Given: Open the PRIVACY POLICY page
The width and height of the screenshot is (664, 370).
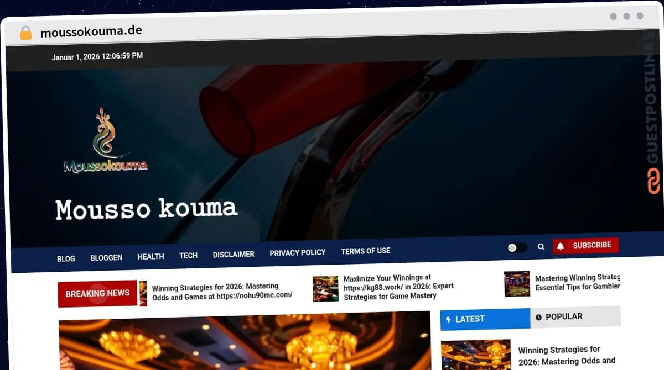Looking at the screenshot, I should [297, 252].
